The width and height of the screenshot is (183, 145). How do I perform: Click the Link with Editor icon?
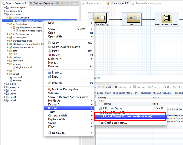[x=62, y=3]
